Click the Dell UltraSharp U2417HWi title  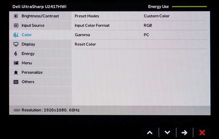pyautogui.click(x=39, y=7)
